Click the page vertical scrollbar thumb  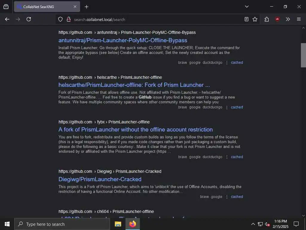click(303, 55)
